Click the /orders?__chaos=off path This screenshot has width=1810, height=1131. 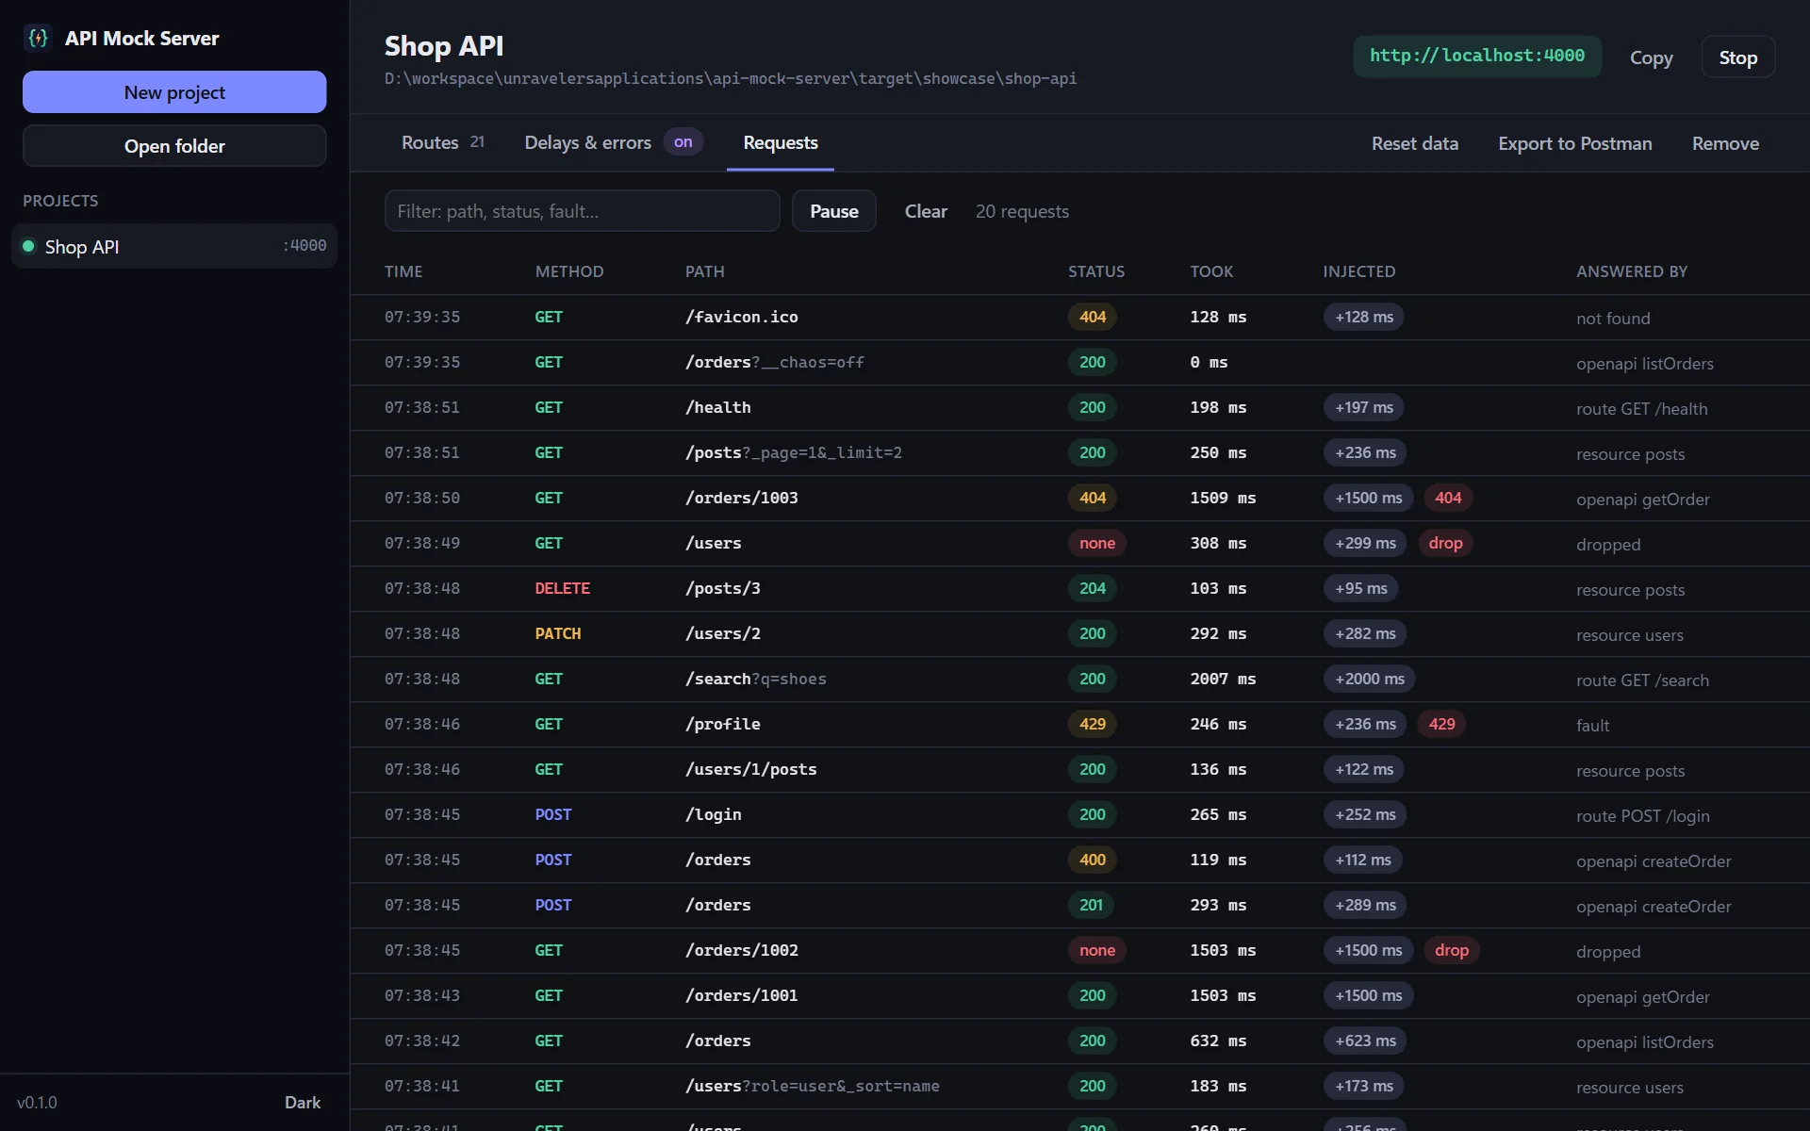(x=775, y=362)
